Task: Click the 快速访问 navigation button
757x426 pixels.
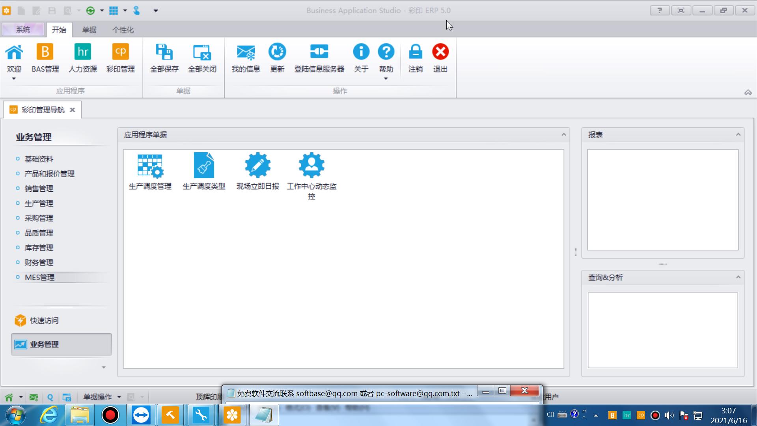Action: [44, 321]
